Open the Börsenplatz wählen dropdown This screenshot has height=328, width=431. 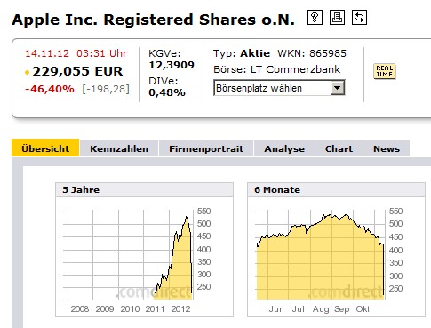[279, 88]
